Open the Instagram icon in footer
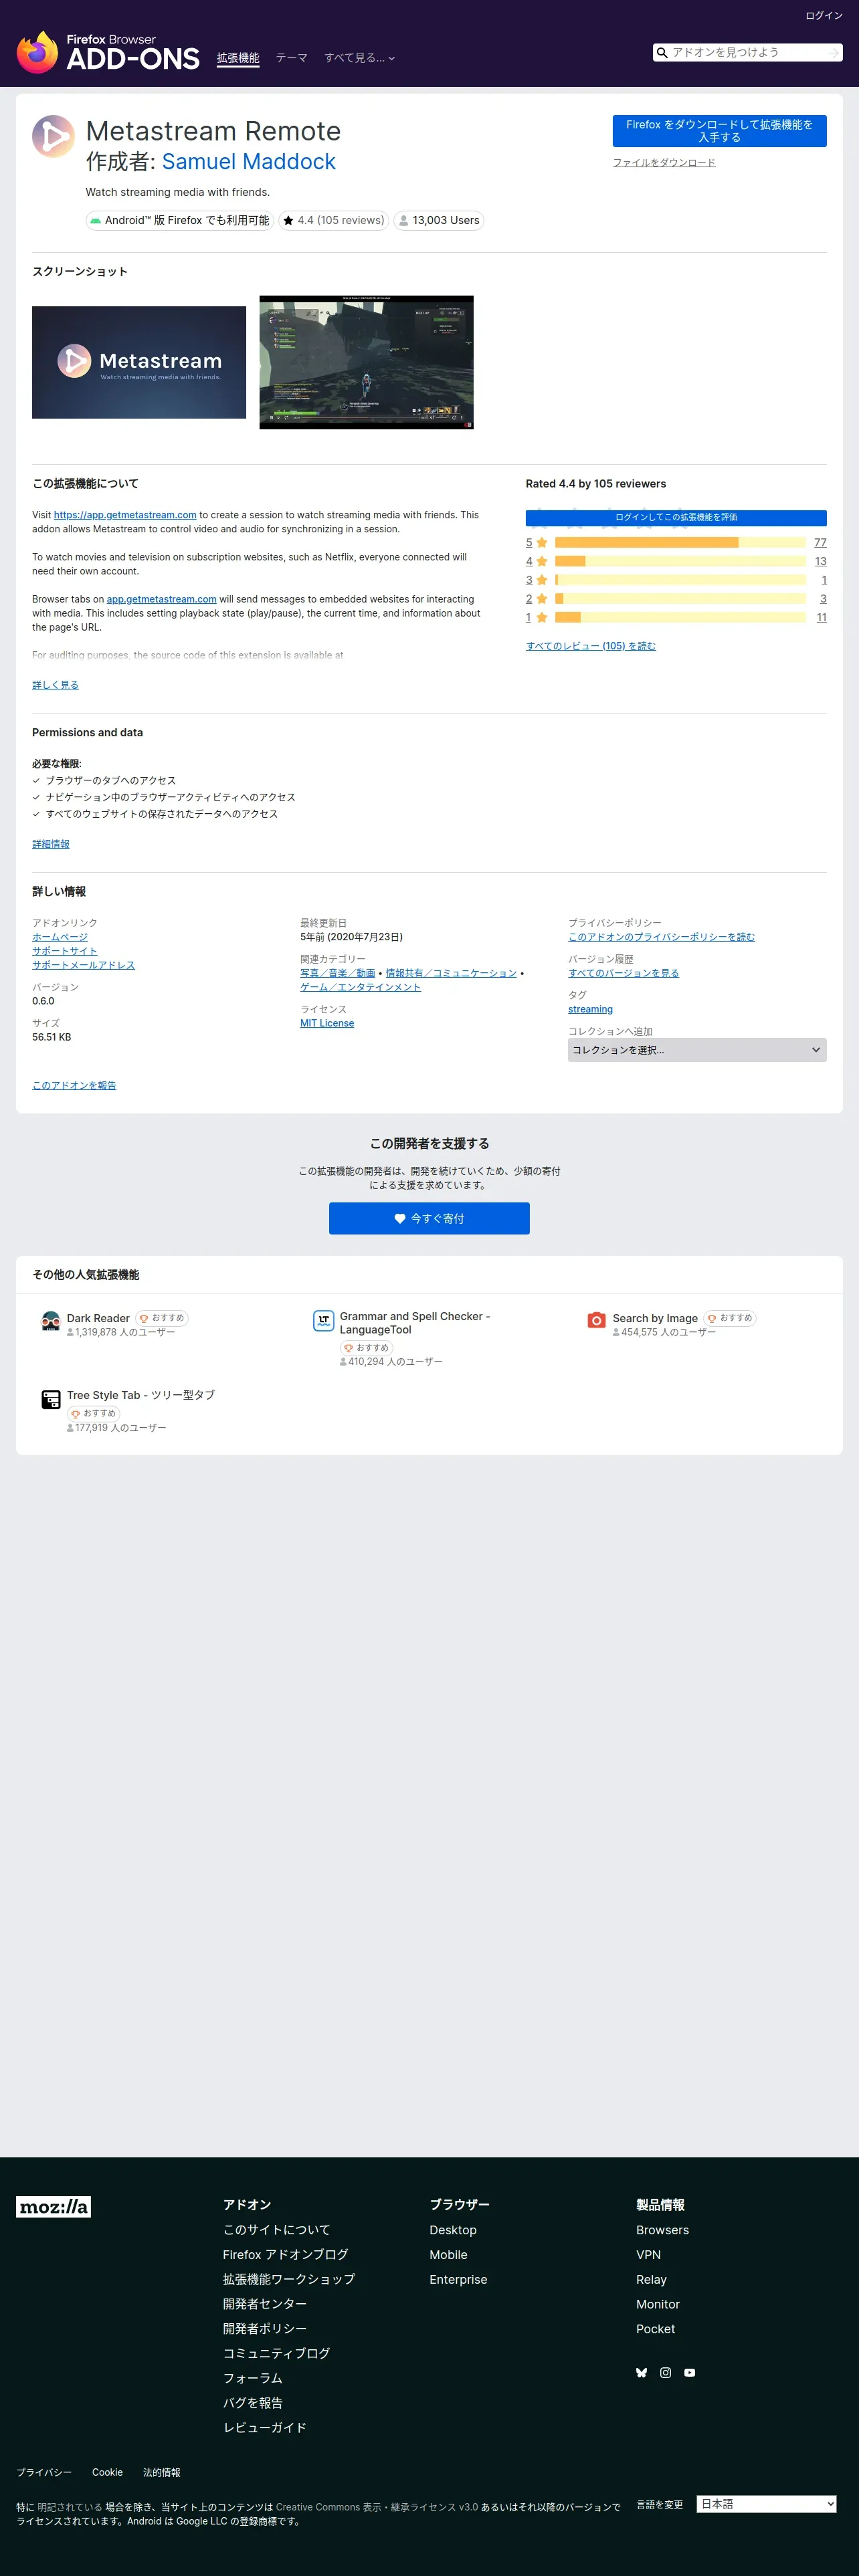 point(666,2372)
